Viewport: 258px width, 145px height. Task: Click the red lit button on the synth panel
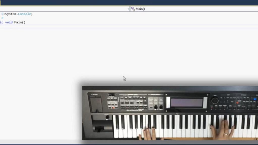coord(238,103)
